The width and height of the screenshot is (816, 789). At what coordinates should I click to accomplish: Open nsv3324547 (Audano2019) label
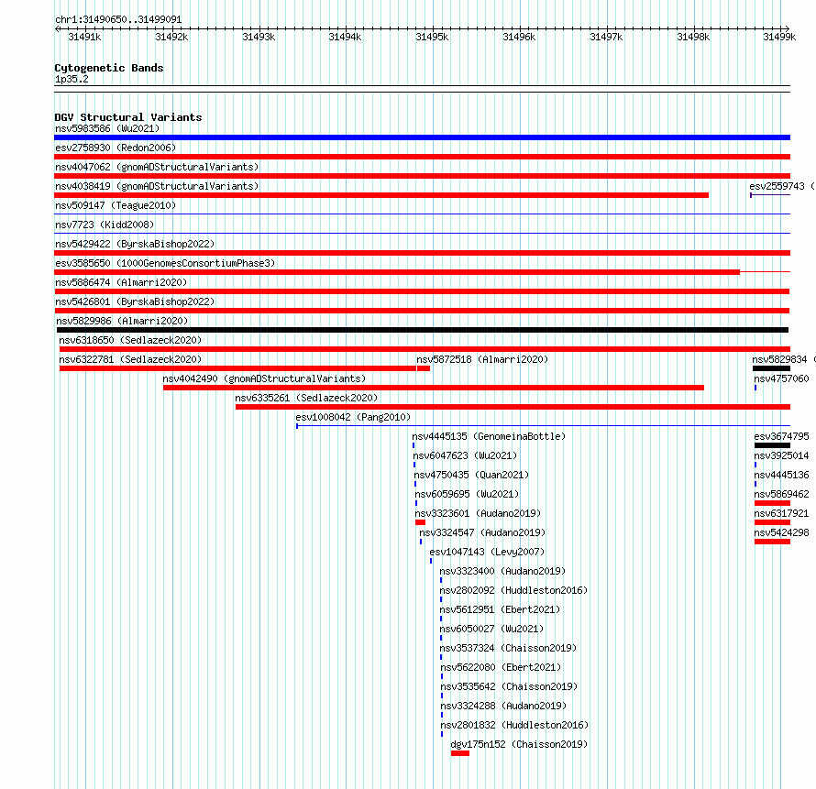(482, 532)
